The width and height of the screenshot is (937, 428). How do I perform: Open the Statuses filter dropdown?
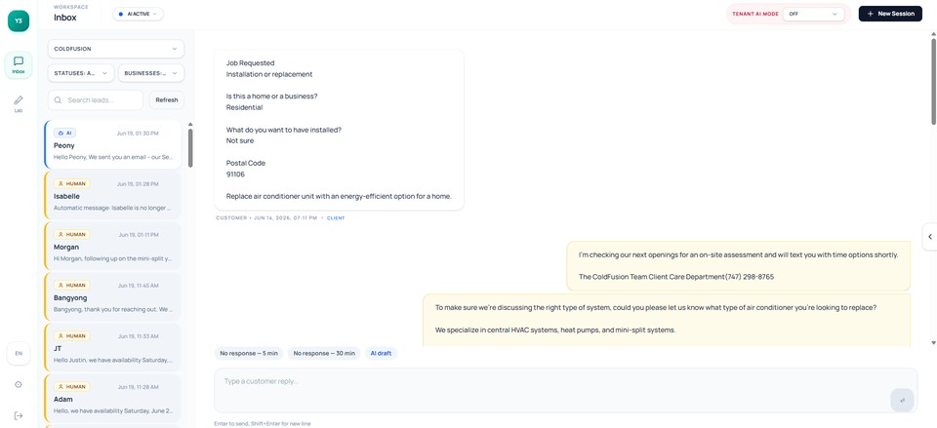[81, 73]
